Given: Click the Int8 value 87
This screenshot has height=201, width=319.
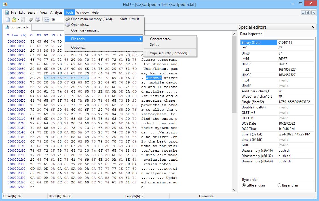Looking at the screenshot, I should (280, 48).
